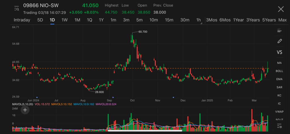Open the VS compare tool
The height and width of the screenshot is (134, 290).
tap(280, 52)
